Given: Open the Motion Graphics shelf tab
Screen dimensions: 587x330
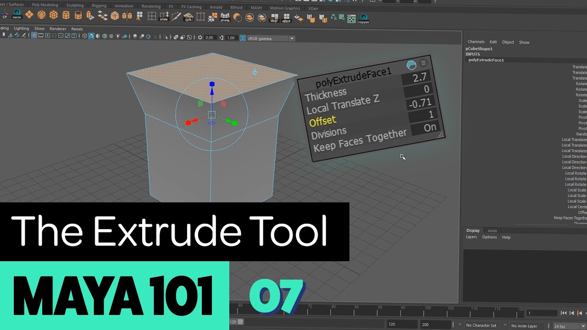Looking at the screenshot, I should (285, 8).
